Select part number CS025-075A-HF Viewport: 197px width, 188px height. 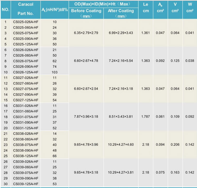point(26,33)
